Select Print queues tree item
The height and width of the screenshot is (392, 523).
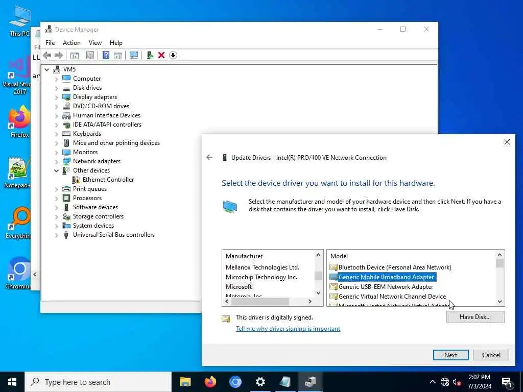[x=90, y=189]
